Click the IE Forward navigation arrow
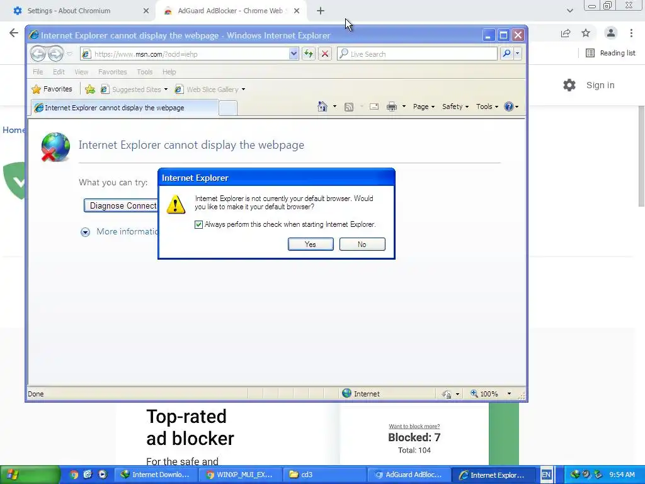The image size is (645, 484). click(x=55, y=54)
